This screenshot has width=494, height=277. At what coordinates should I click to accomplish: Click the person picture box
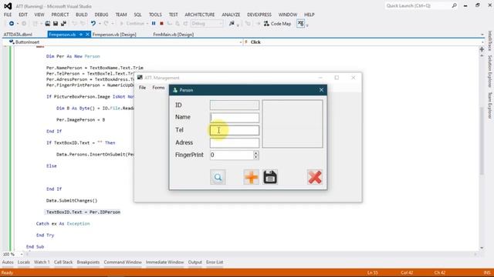tap(293, 124)
